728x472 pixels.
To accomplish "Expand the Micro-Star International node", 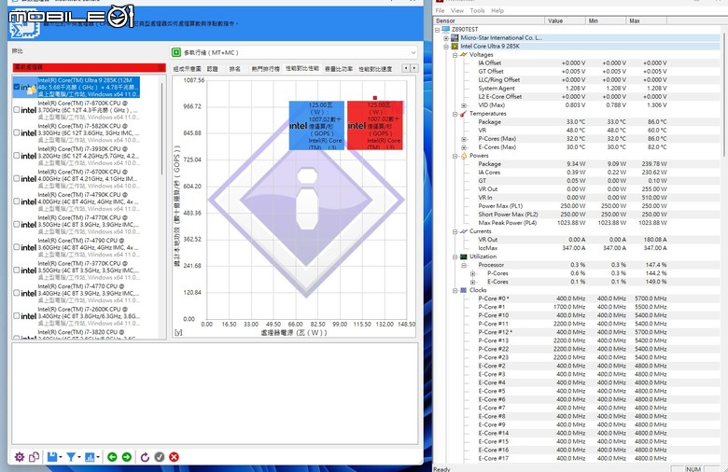I will coord(446,37).
